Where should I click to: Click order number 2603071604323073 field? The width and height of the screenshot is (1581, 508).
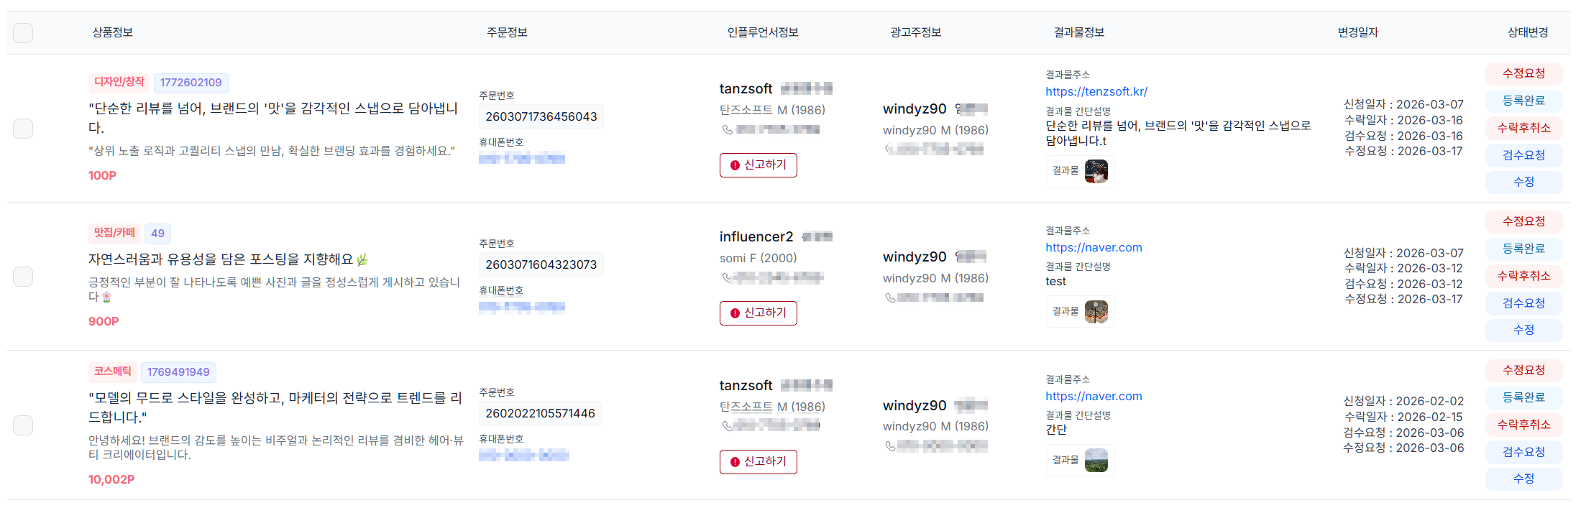[541, 264]
